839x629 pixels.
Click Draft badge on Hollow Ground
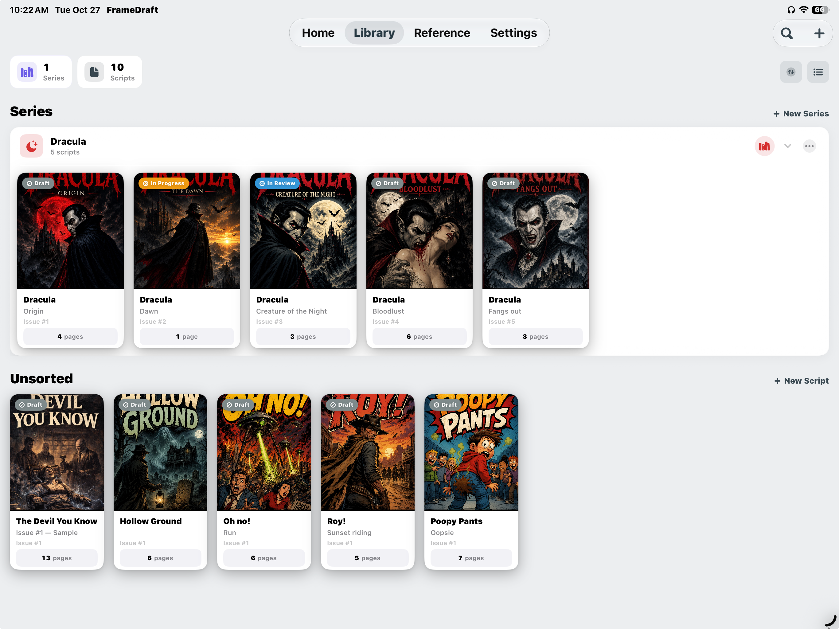tap(134, 405)
